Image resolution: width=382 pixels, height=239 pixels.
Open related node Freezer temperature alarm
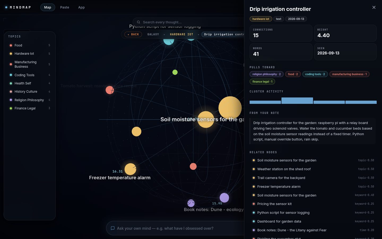coord(313,187)
